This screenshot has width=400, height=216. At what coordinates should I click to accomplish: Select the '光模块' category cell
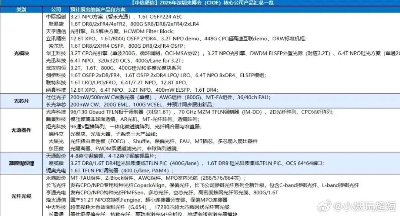point(21,53)
